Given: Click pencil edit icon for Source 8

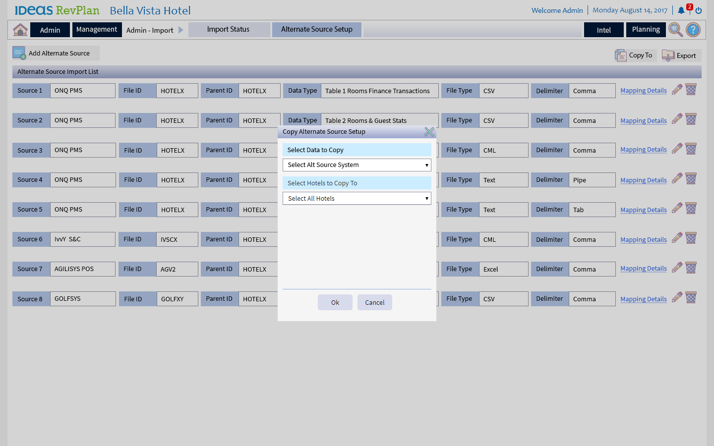Looking at the screenshot, I should (677, 298).
